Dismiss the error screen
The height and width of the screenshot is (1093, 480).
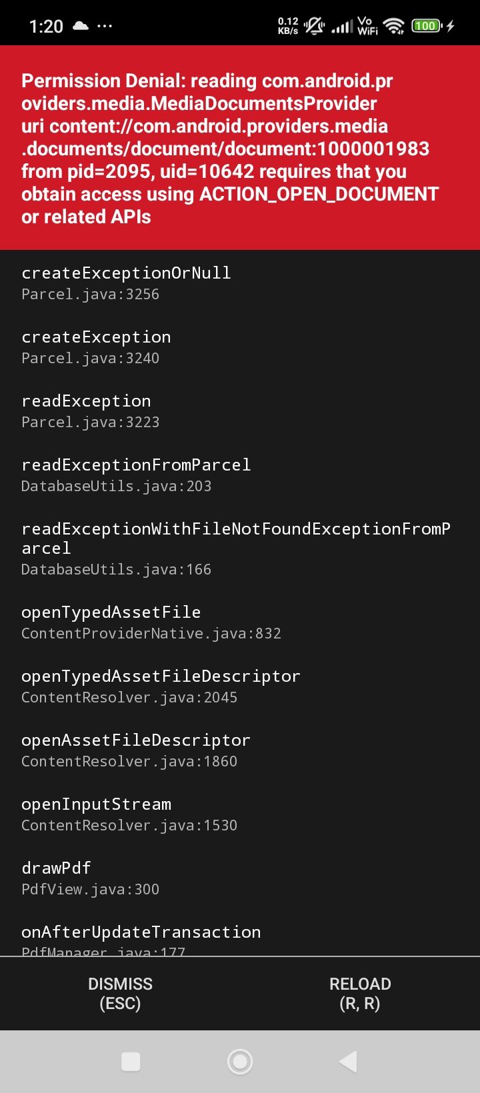click(120, 993)
